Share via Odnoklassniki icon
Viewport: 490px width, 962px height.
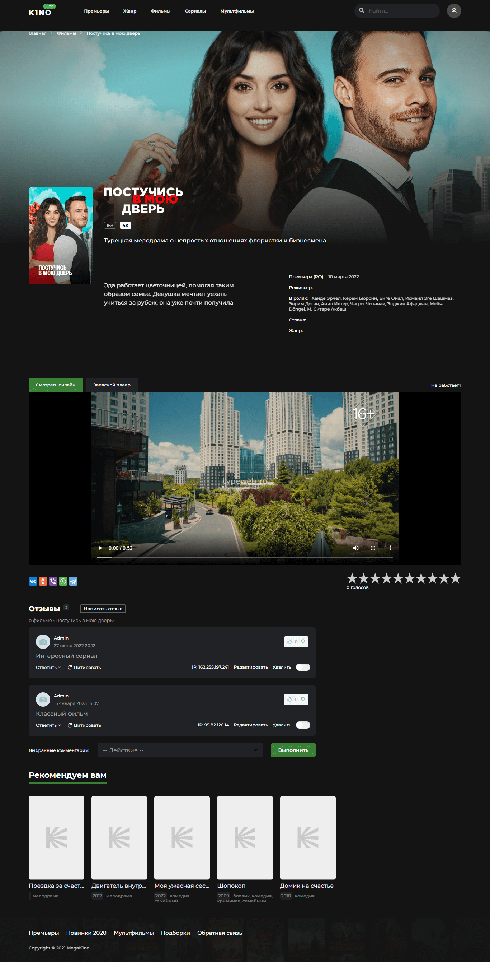tap(43, 581)
